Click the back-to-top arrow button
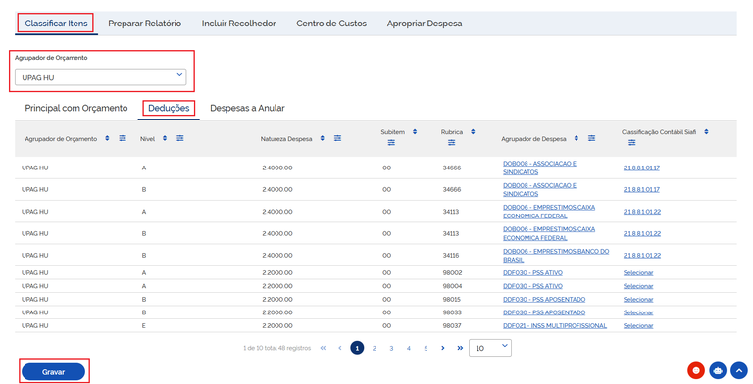This screenshot has width=753, height=384. (x=739, y=370)
